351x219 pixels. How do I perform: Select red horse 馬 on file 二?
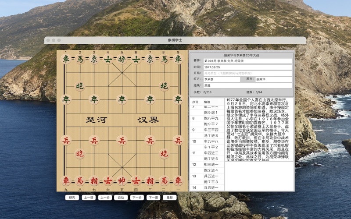click(x=164, y=181)
